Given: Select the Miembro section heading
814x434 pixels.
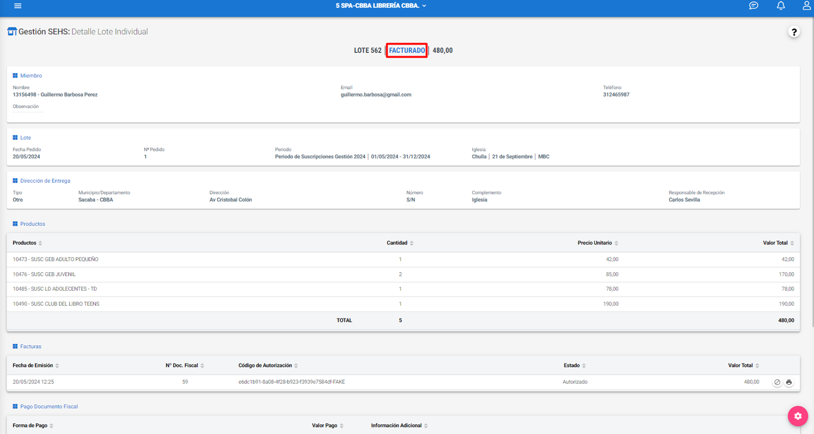Looking at the screenshot, I should (x=31, y=76).
